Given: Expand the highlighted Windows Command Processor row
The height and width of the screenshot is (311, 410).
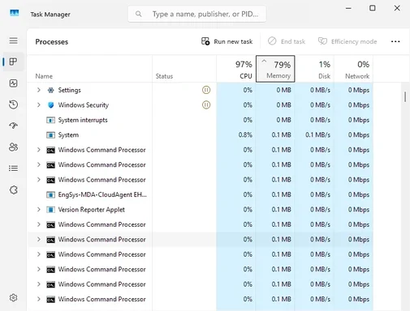Looking at the screenshot, I should point(39,239).
